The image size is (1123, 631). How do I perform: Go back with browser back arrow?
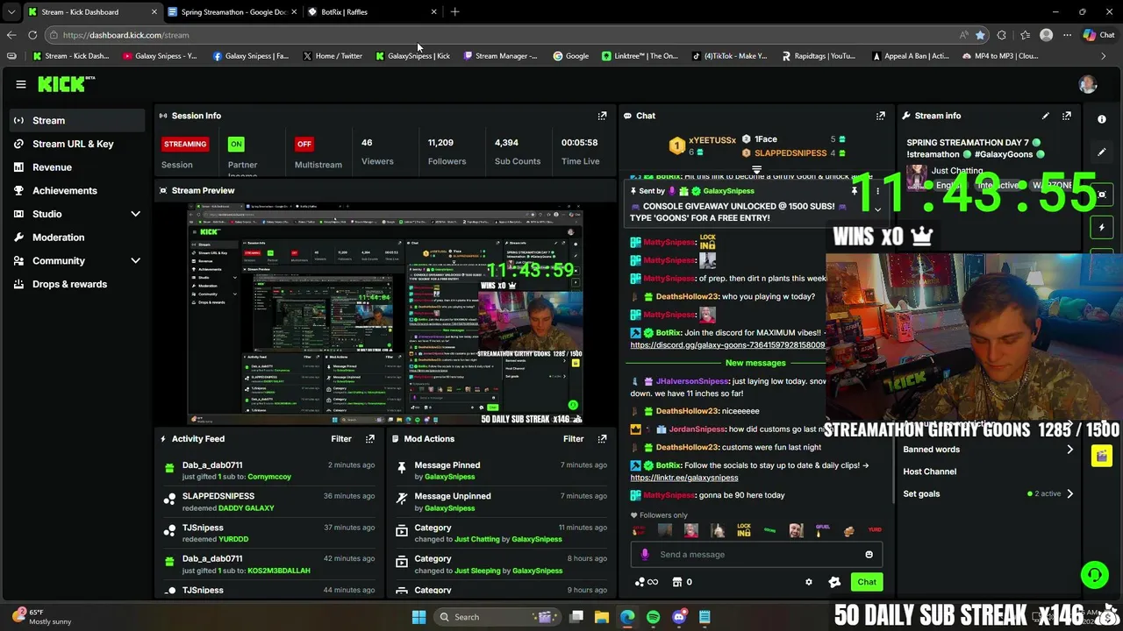[x=11, y=35]
